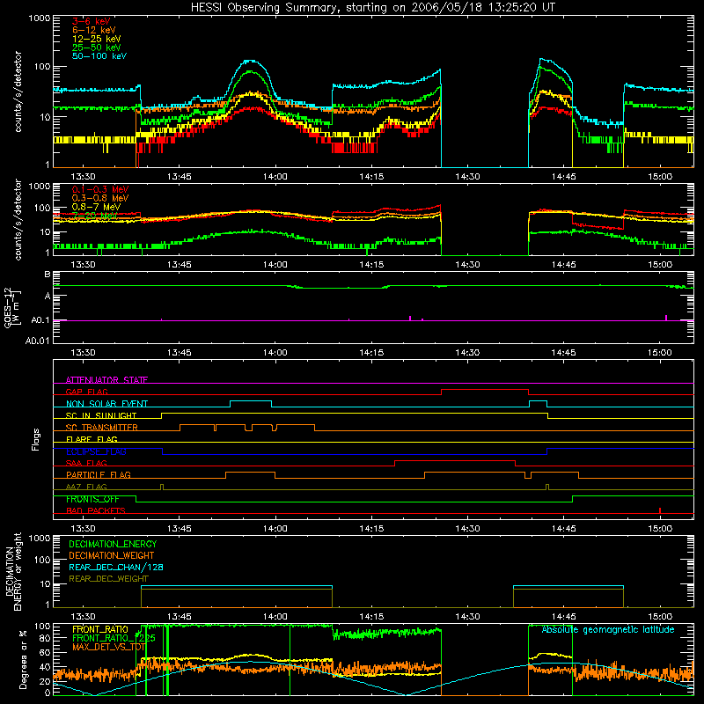Click the 13:45 tick under the GOES panel

click(x=180, y=353)
